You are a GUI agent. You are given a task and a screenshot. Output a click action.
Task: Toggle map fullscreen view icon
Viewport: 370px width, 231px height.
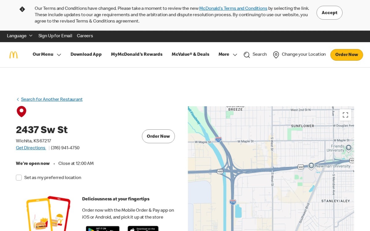345,115
